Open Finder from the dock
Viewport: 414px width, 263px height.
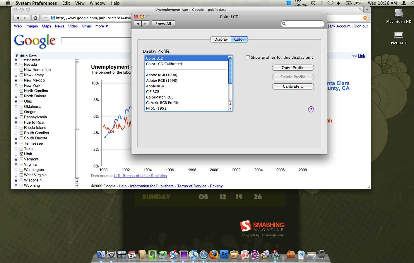101,255
